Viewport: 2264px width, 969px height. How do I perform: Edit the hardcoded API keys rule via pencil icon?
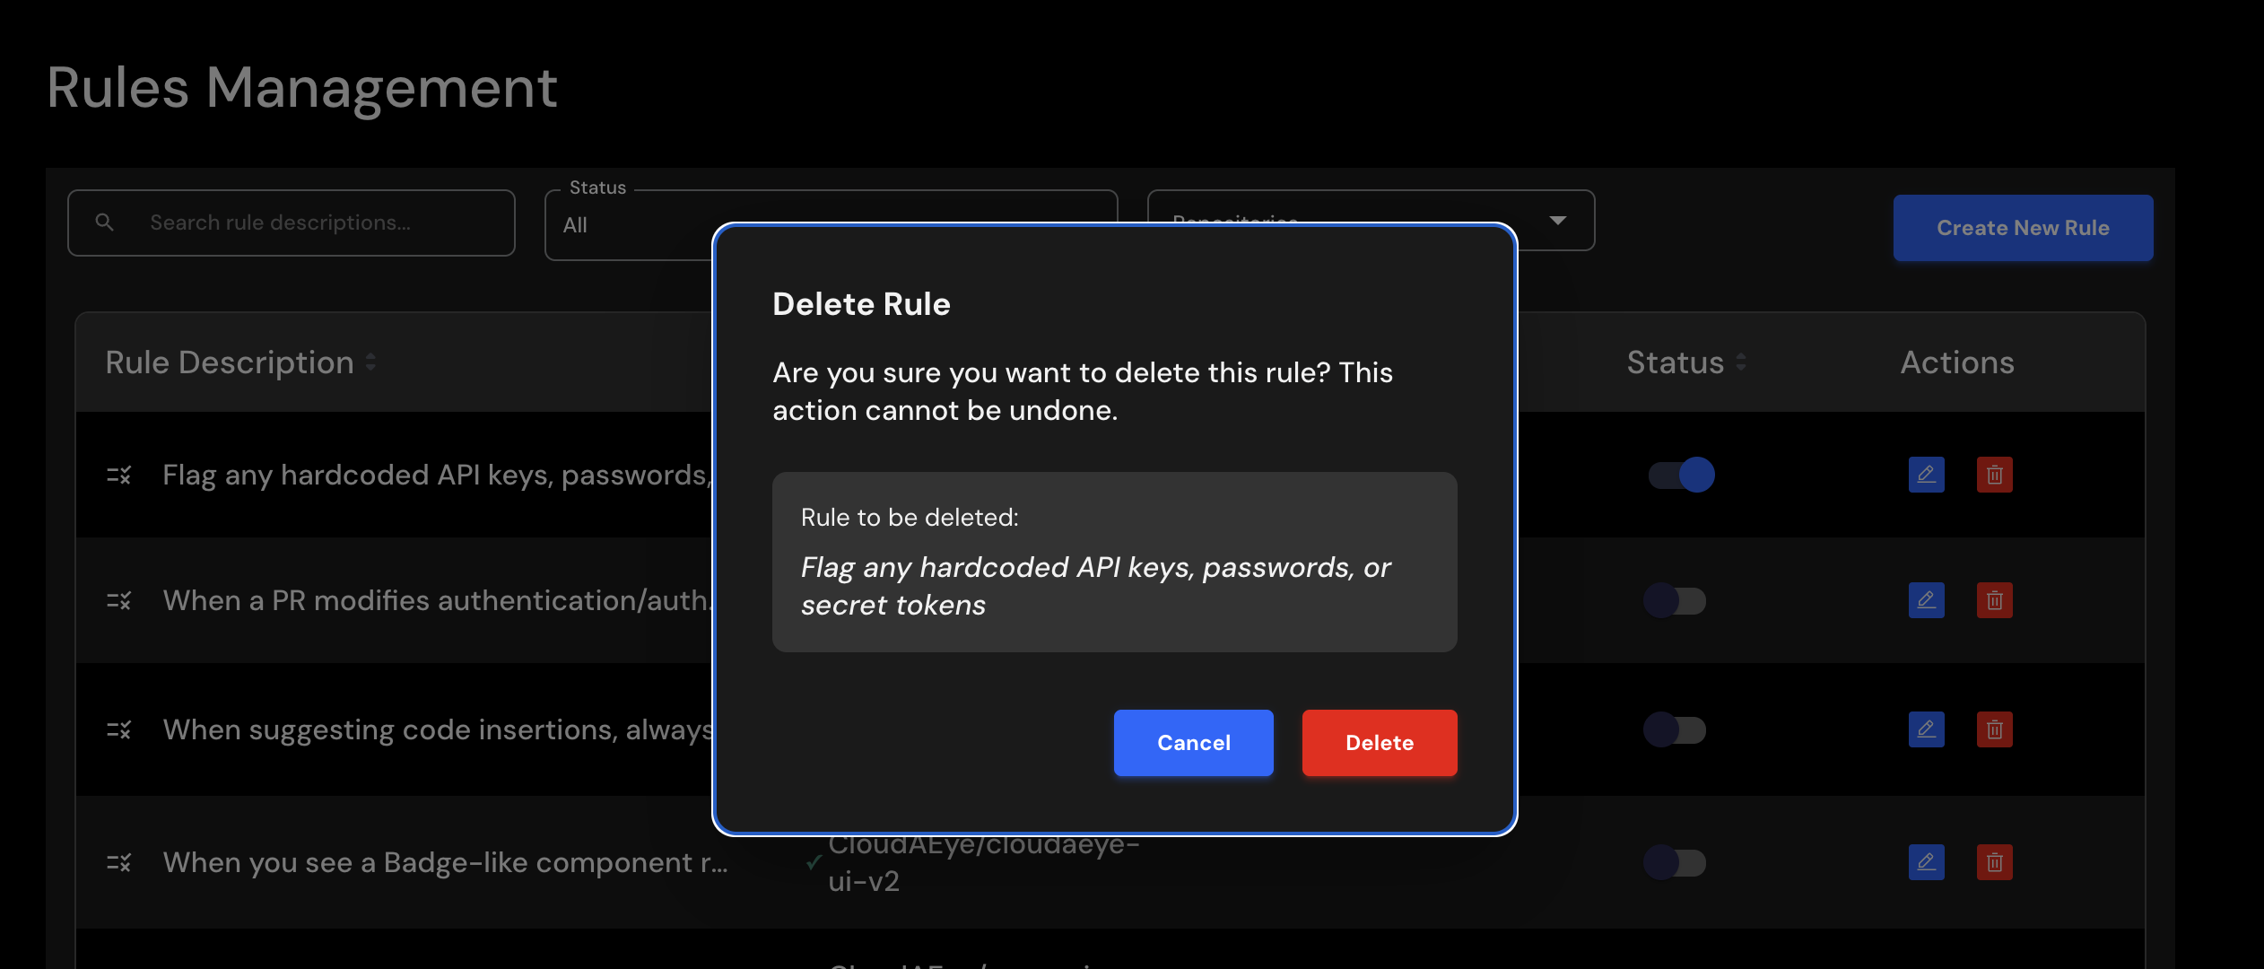[x=1925, y=475]
